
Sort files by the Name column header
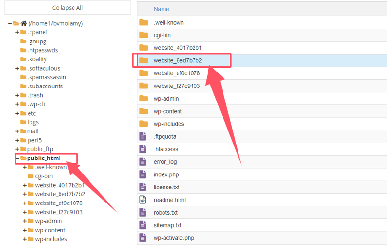point(161,9)
